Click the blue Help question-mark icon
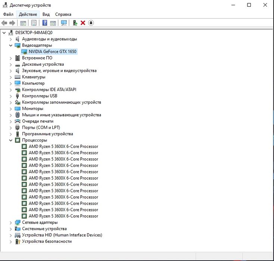Viewport: 274px width, 261px height. pyautogui.click(x=45, y=23)
